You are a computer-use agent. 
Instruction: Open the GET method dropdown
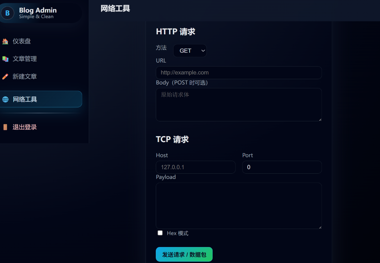190,51
